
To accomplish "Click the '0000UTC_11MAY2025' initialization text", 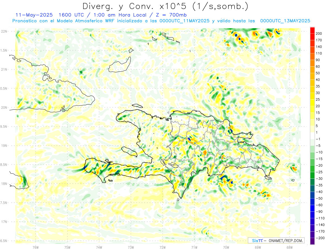I will (184, 21).
